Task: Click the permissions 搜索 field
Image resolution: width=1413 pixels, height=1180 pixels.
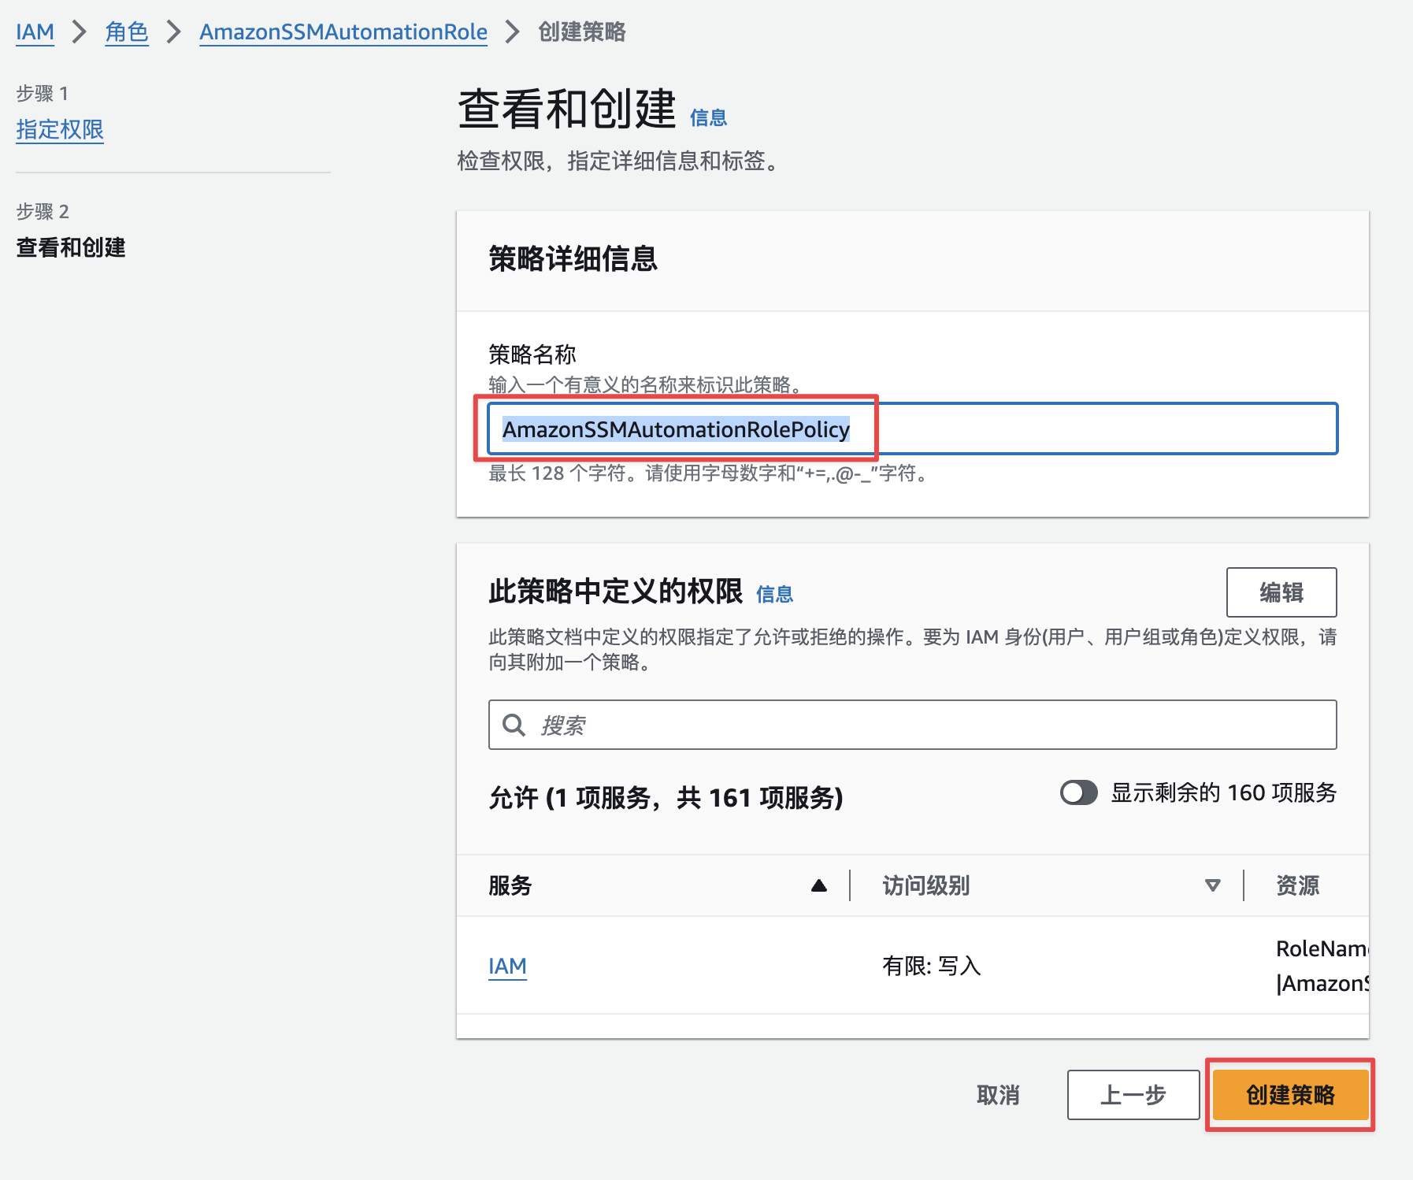Action: pos(912,725)
